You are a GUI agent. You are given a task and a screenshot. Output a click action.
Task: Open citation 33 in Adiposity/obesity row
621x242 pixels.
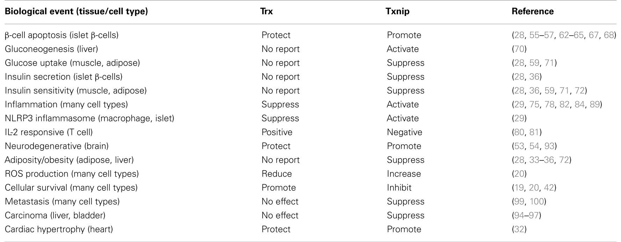click(x=534, y=160)
